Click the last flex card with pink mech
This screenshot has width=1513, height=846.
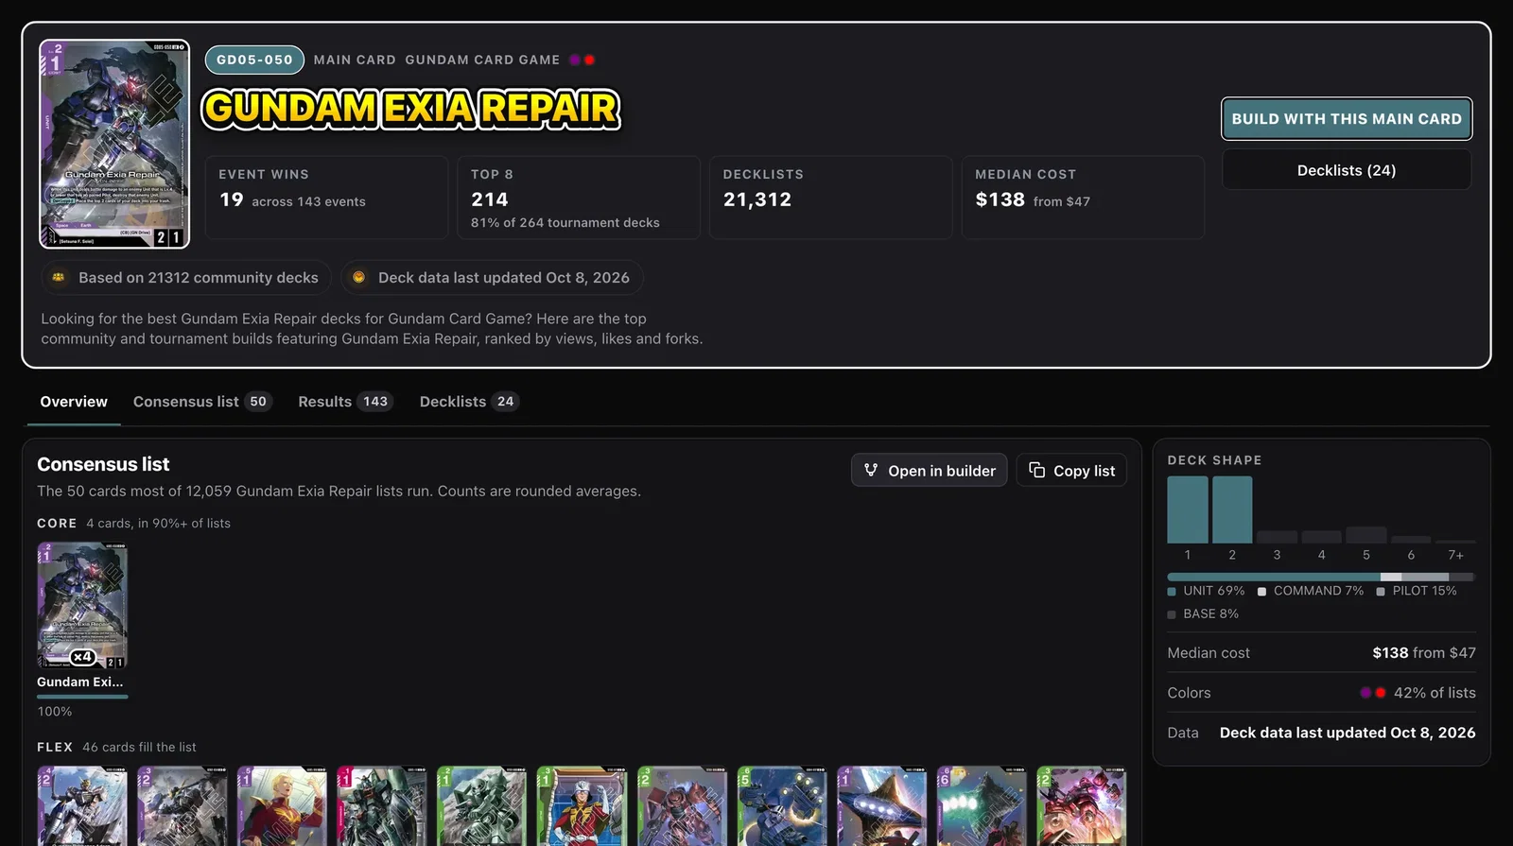tap(1081, 806)
